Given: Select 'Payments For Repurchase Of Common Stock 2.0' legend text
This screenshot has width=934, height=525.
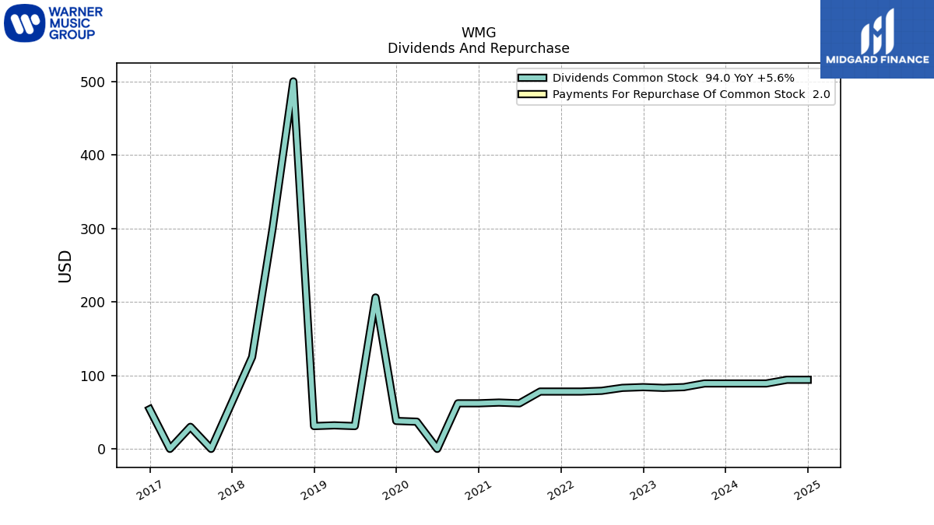Looking at the screenshot, I should click(x=691, y=94).
